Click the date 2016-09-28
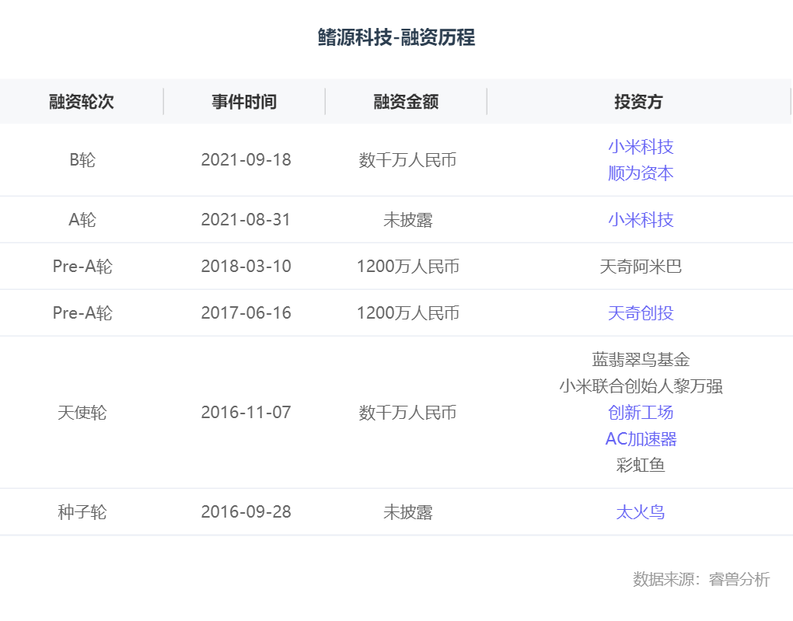 tap(246, 511)
